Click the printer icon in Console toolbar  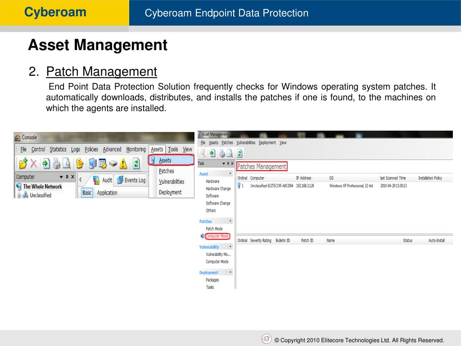pyautogui.click(x=56, y=164)
